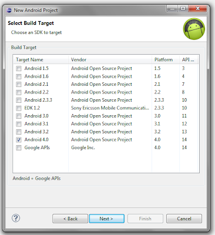Click vendor cell in Android 1.5 row
Viewport: 215px width, 235px height.
click(102, 68)
